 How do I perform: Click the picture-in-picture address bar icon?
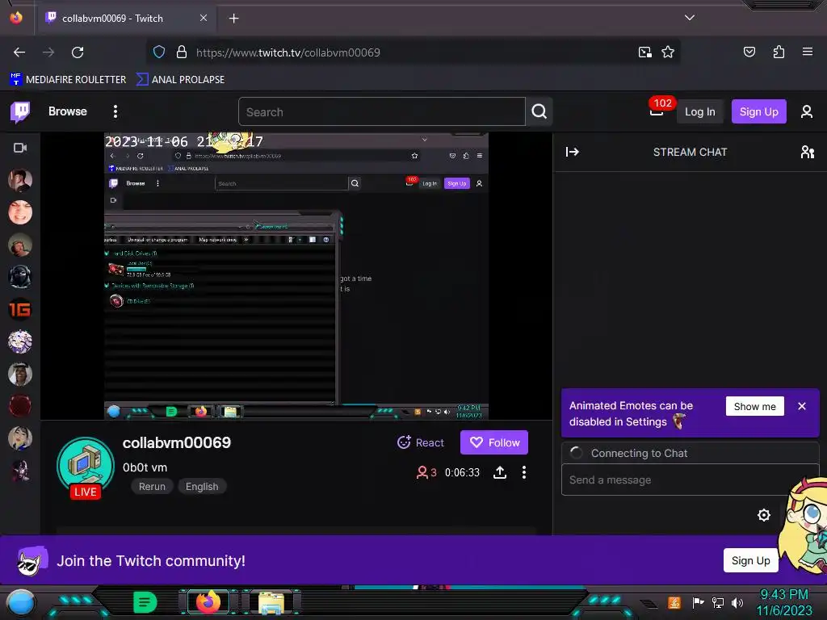[644, 52]
